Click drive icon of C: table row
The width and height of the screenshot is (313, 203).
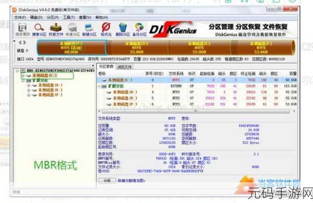(x=104, y=80)
